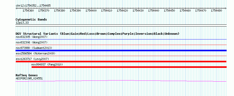Click thin blue nsv832305 variant line
The width and height of the screenshot is (234, 96).
coord(121,39)
